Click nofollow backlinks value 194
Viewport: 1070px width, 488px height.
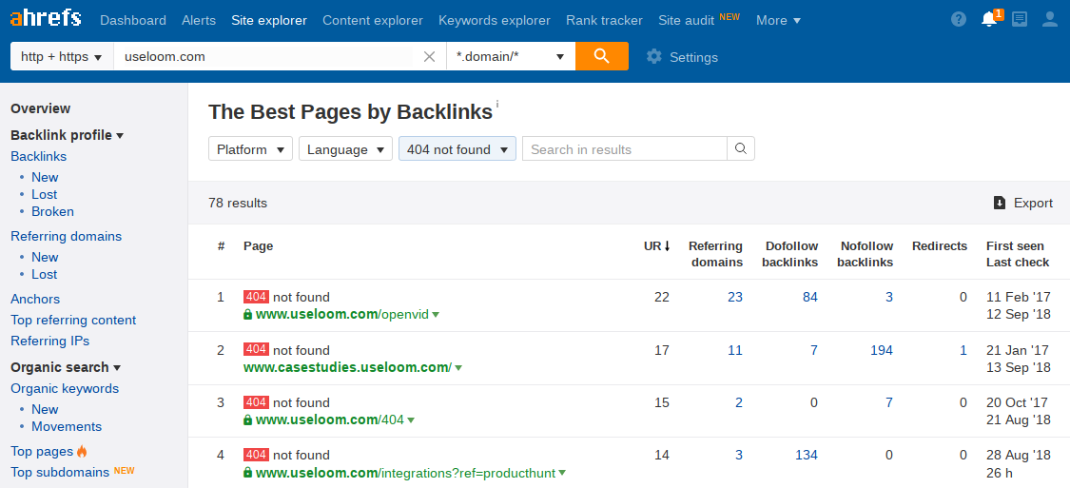882,350
